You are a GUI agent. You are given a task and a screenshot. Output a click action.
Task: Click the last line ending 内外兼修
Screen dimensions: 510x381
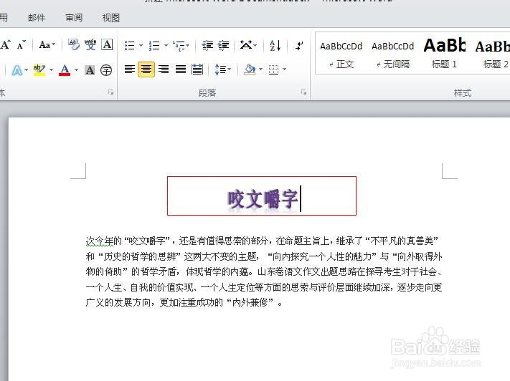click(184, 303)
